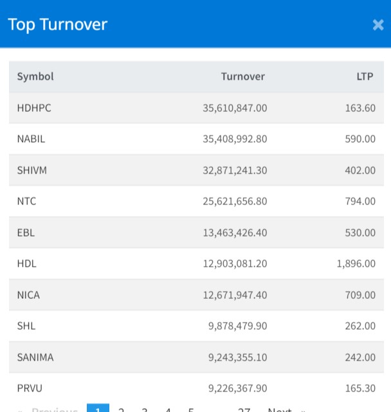Close the Top Turnover dialog
Viewport: 391px width, 412px height.
[x=377, y=25]
